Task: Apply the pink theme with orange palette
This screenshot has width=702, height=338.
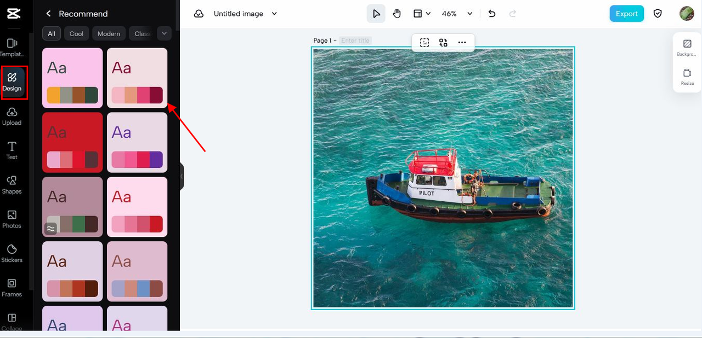Action: click(x=72, y=78)
